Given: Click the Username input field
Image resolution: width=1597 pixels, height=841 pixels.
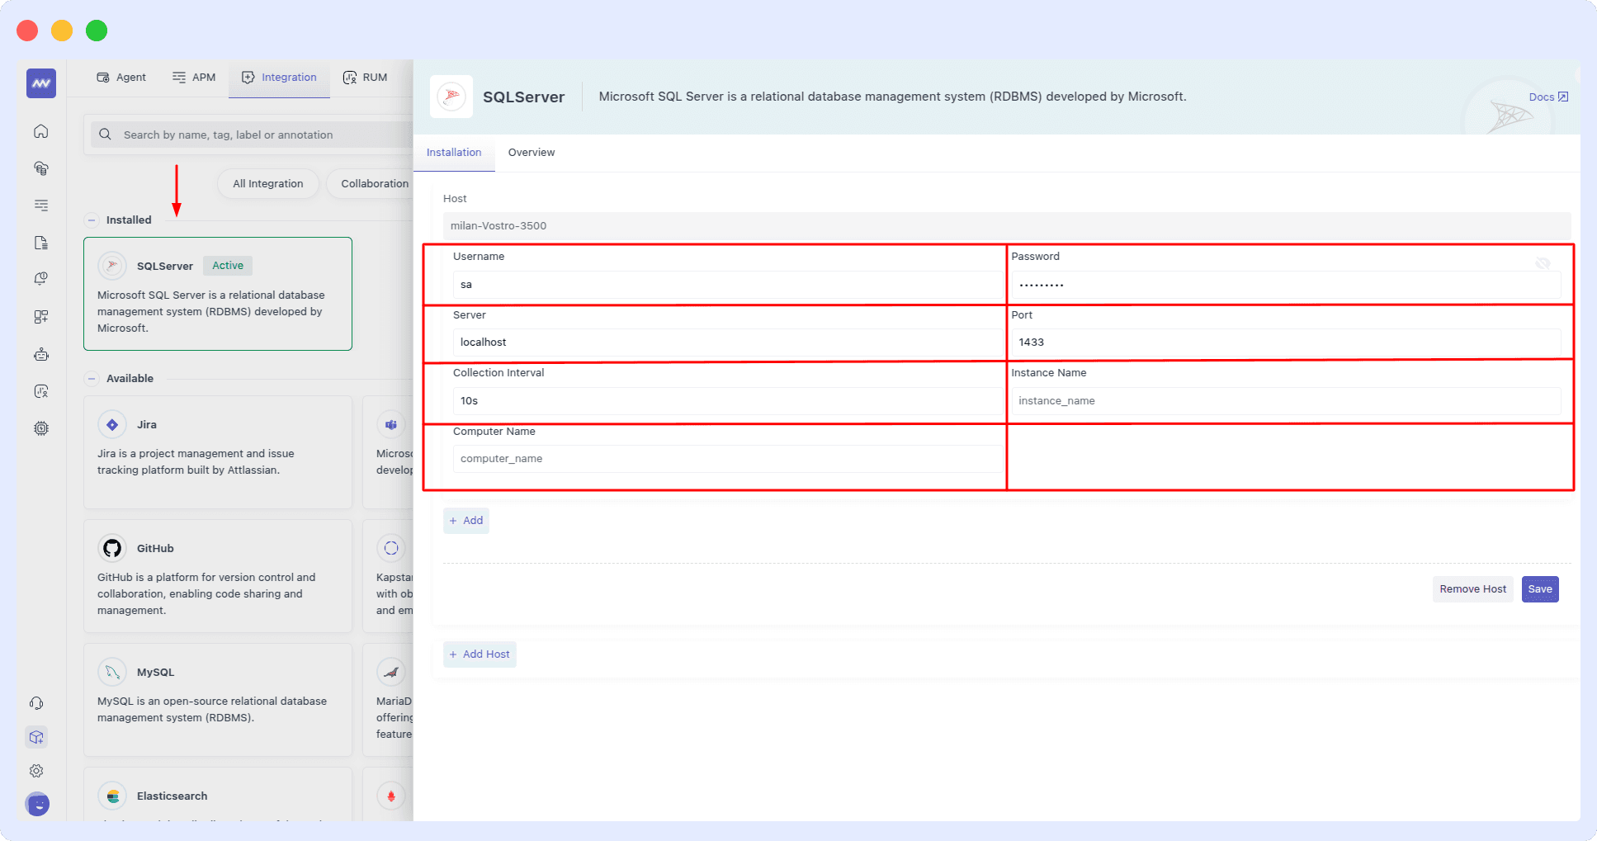Looking at the screenshot, I should tap(726, 284).
